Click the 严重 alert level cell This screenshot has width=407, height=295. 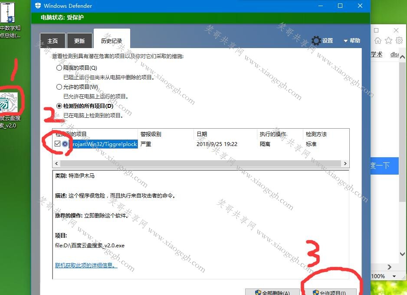pyautogui.click(x=146, y=144)
